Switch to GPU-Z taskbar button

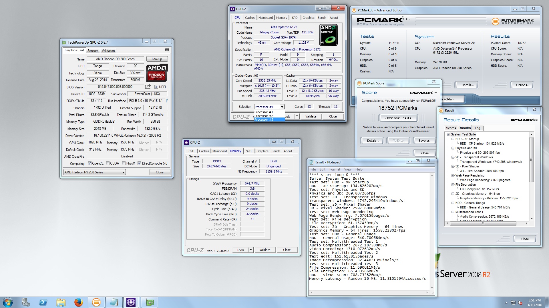tap(150, 302)
